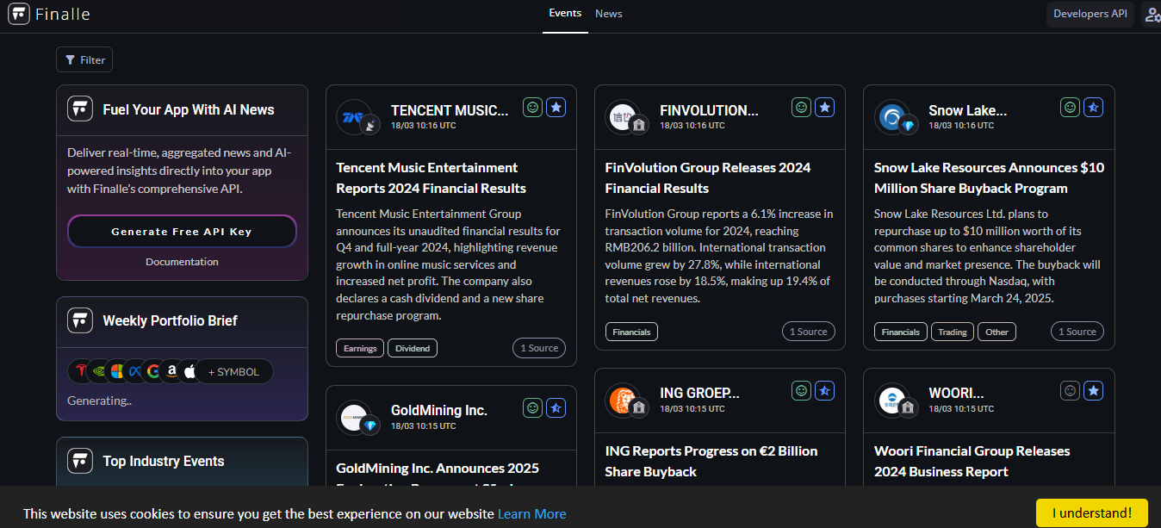Click the sentiment smiley on FinVolution card
Viewport: 1161px width, 528px height.
point(801,108)
